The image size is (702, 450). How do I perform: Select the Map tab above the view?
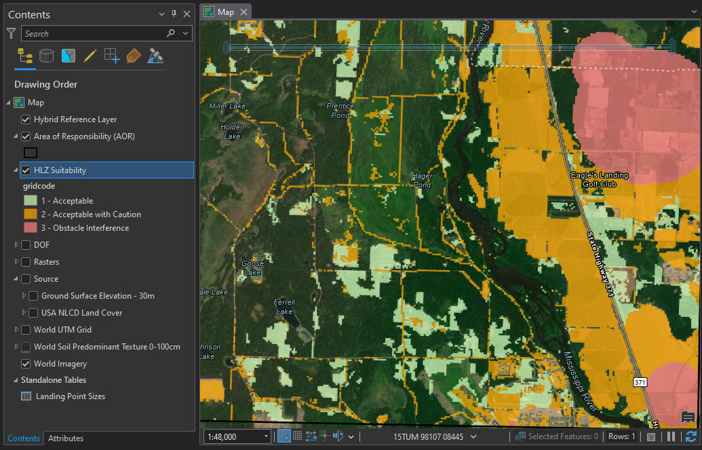pos(224,11)
